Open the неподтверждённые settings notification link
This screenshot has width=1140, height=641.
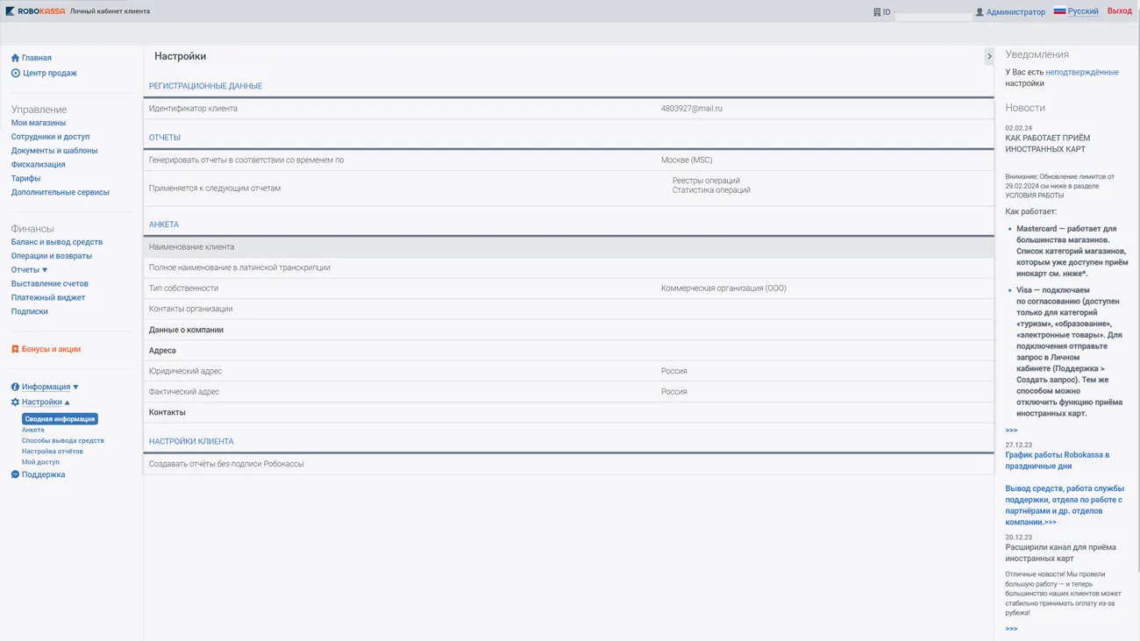click(x=1081, y=72)
